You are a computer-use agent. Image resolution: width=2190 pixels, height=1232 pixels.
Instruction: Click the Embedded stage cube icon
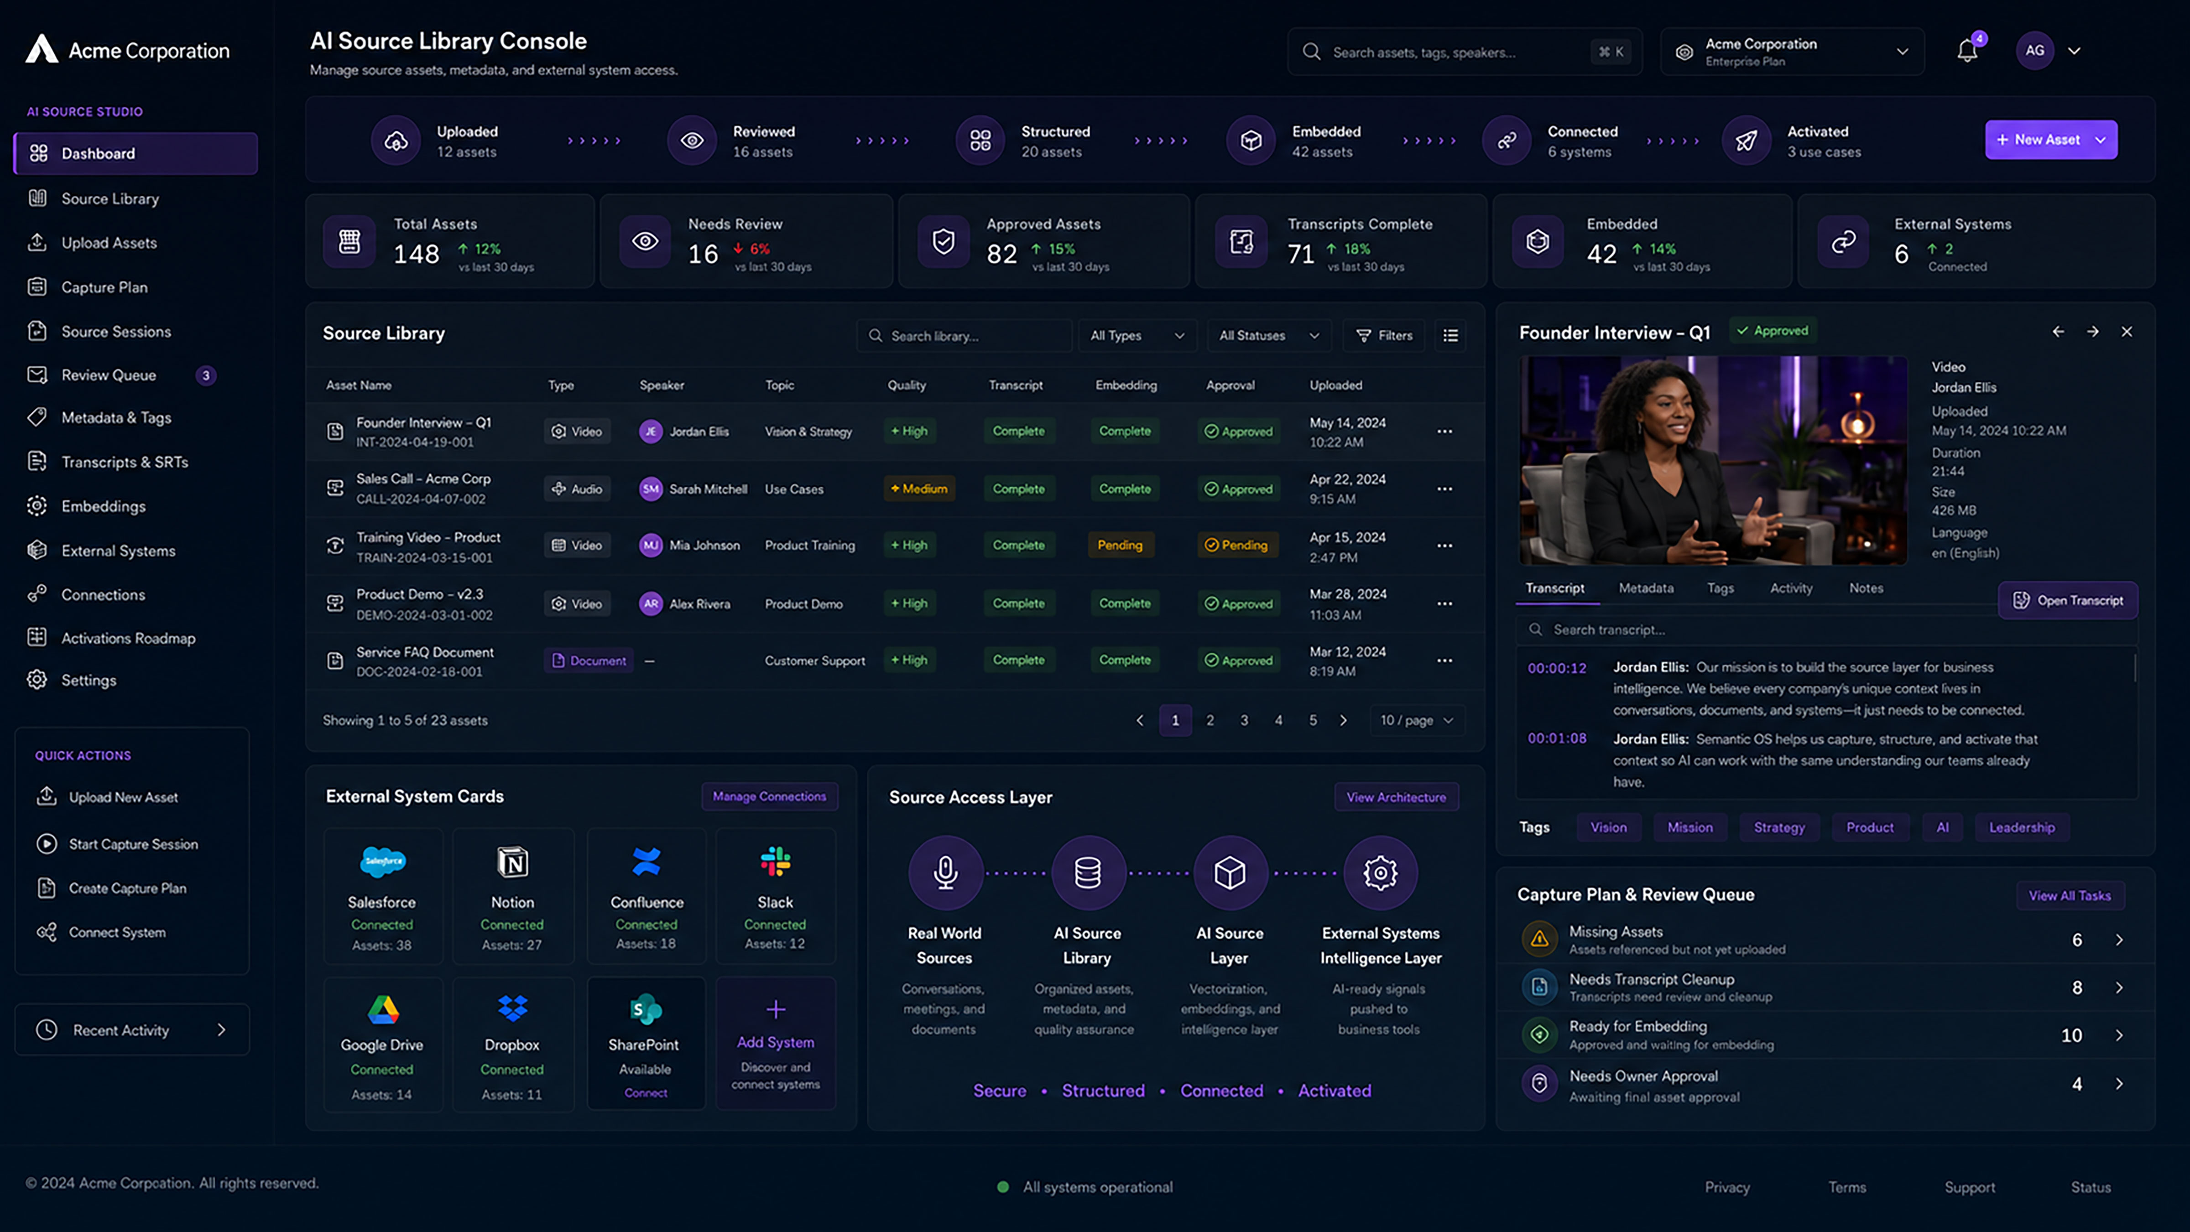[x=1251, y=140]
